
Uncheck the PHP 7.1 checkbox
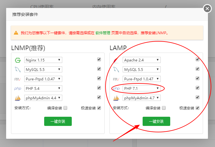click(198, 88)
